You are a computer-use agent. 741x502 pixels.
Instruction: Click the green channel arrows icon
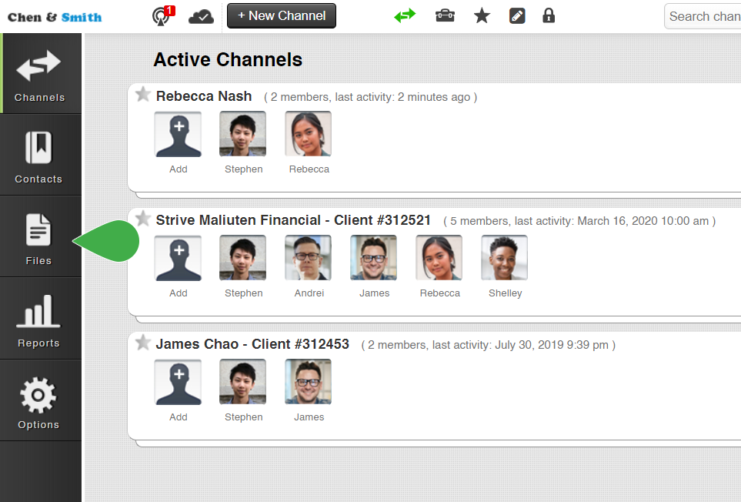tap(405, 15)
